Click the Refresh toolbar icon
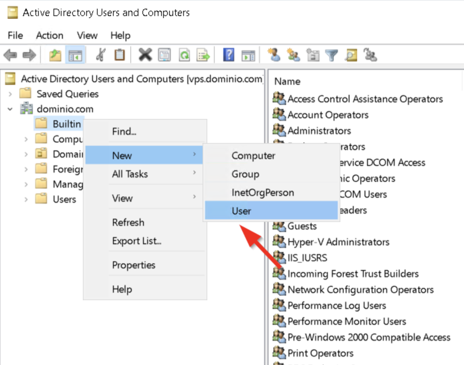The image size is (464, 365). point(184,55)
